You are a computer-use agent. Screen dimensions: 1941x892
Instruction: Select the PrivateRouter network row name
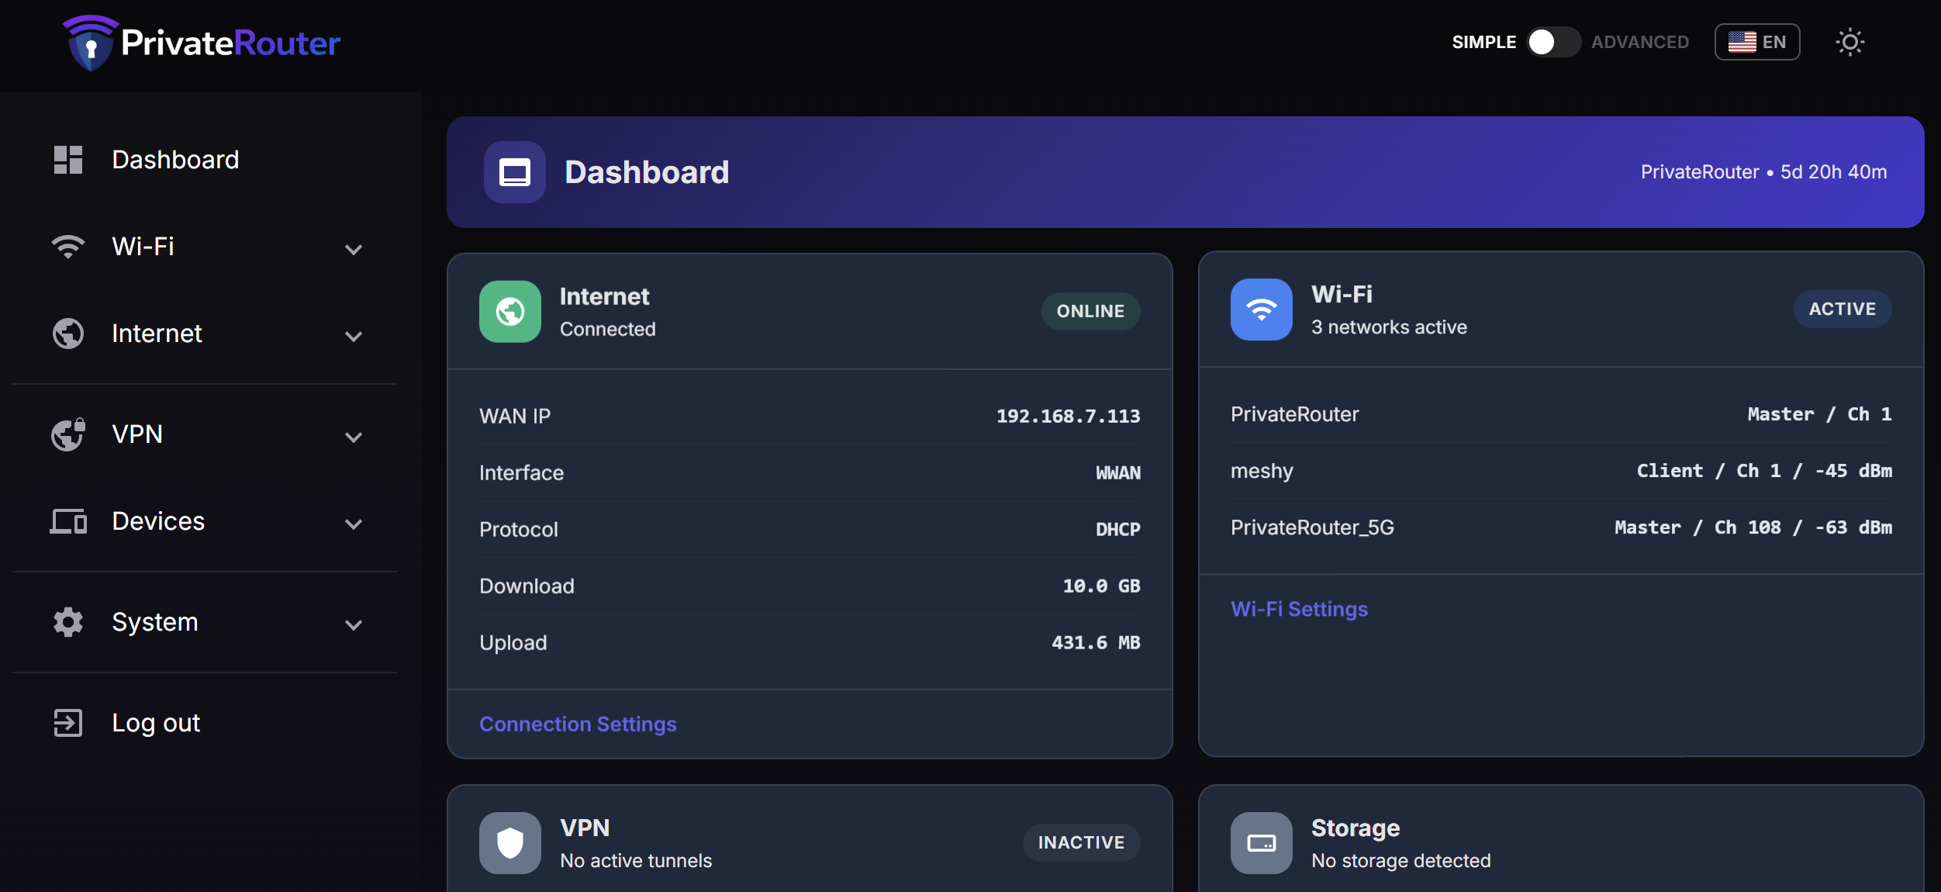click(1295, 414)
